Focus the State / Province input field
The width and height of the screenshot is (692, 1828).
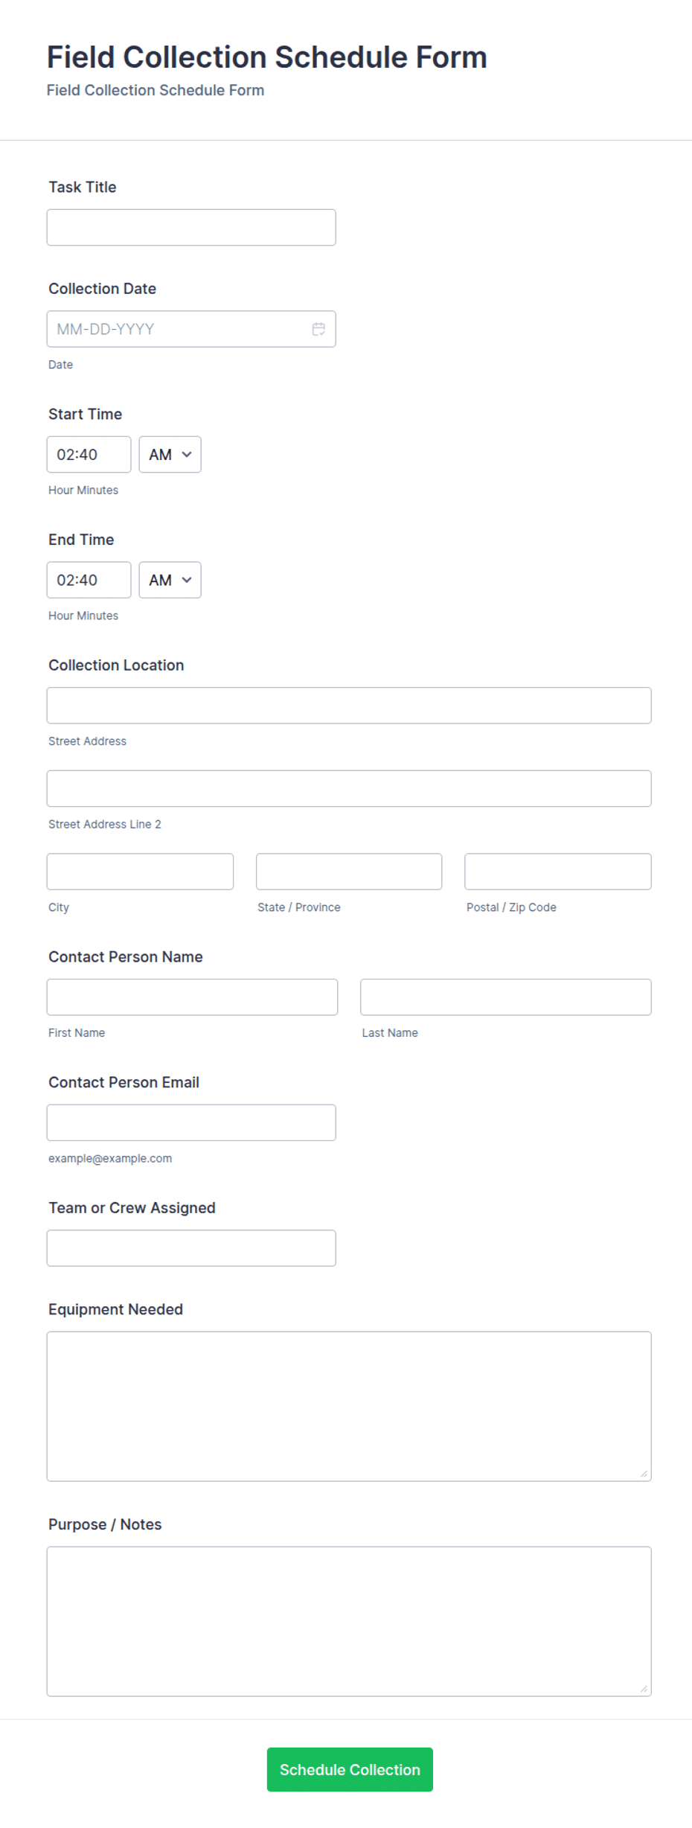tap(349, 872)
